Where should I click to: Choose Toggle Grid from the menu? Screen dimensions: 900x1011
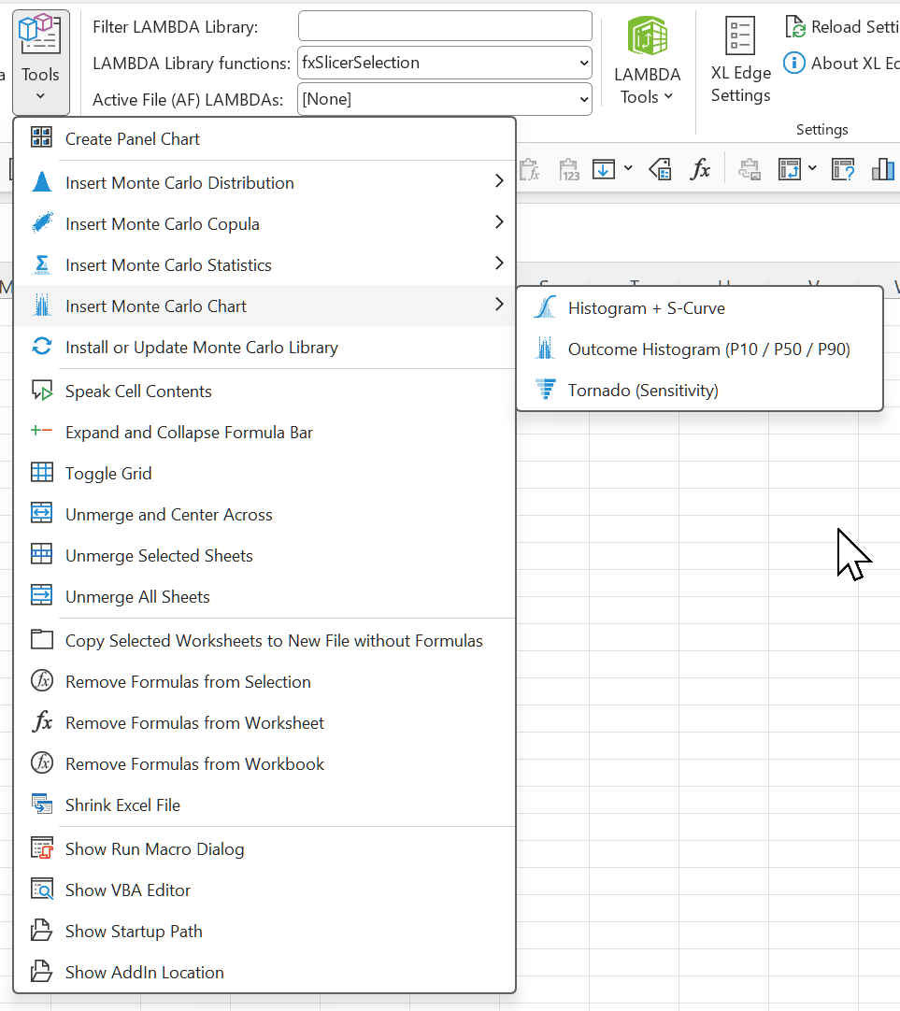[x=264, y=474]
